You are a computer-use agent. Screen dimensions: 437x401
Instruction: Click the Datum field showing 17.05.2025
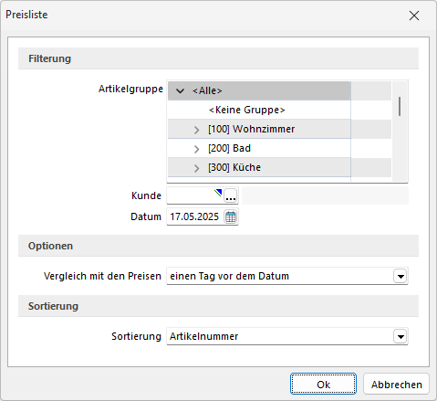pos(194,216)
